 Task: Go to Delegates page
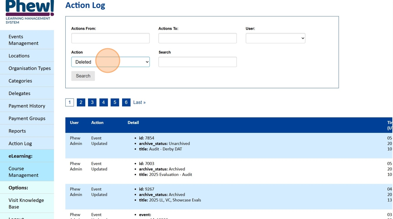point(27,93)
